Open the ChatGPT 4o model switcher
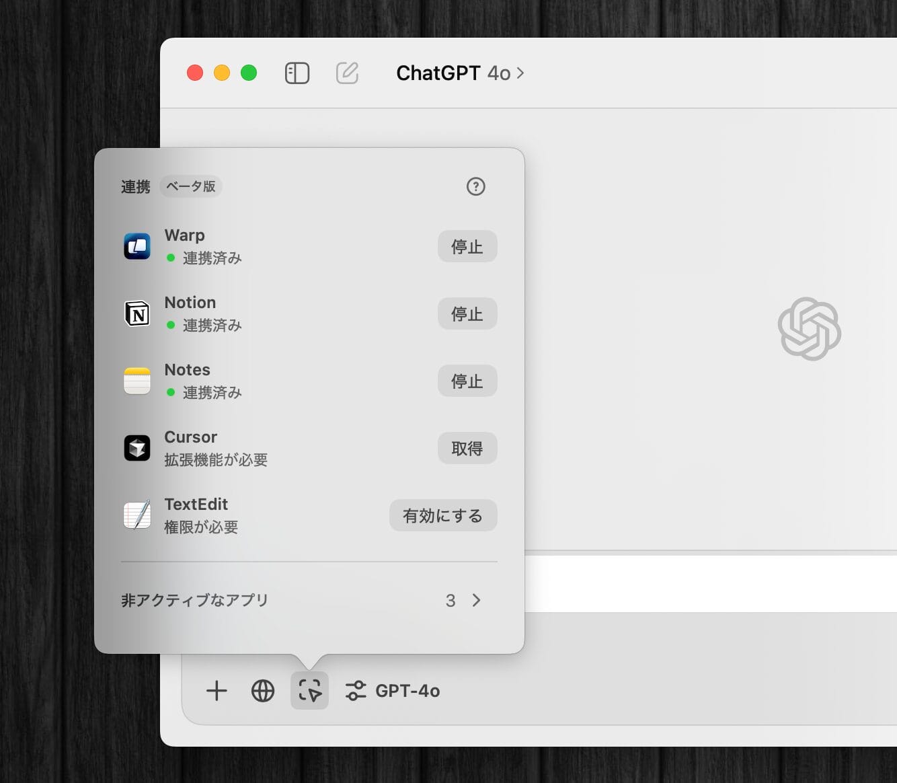The height and width of the screenshot is (783, 897). tap(460, 73)
